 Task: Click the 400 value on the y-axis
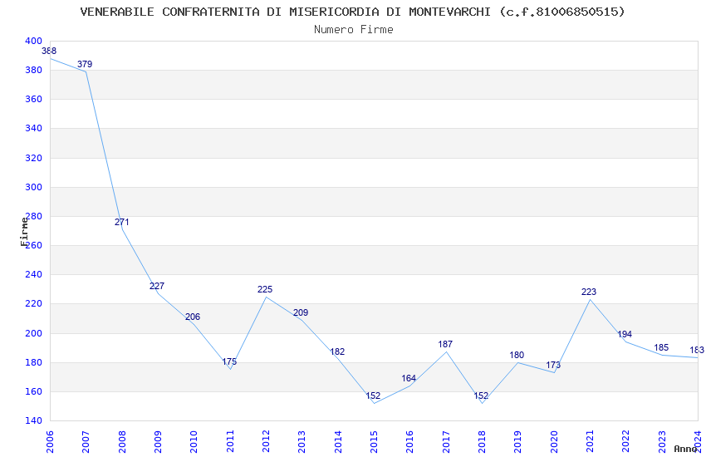tap(33, 41)
